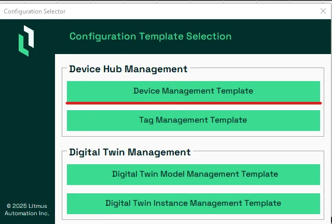Click the Digital Twin Management group label
332x224 pixels.
pos(130,152)
